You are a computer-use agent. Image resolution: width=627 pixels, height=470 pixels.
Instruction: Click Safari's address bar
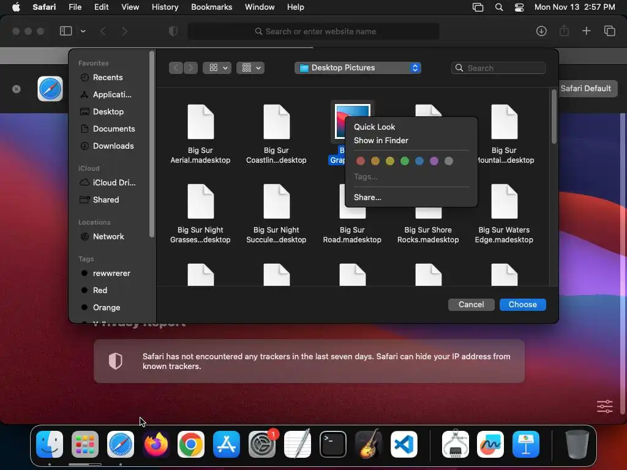[313, 31]
